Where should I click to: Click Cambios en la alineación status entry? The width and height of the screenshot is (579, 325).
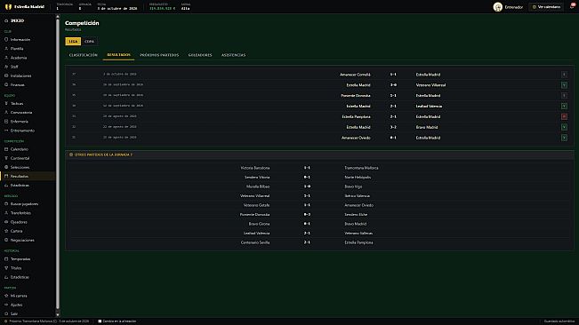click(x=117, y=321)
